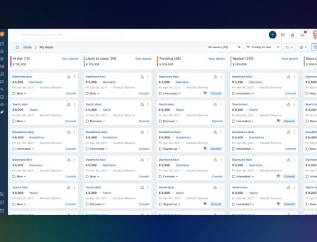The image size is (317, 242).
Task: Expand Interested stage on Likely to close Goodsilron deal
Action: (x=96, y=149)
